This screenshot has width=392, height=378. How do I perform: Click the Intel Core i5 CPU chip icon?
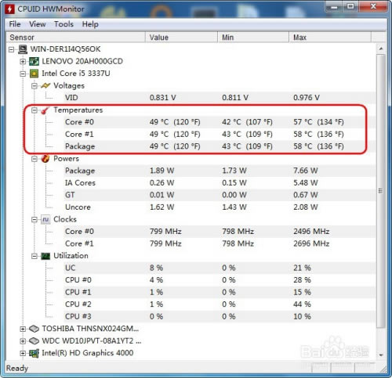pyautogui.click(x=34, y=74)
